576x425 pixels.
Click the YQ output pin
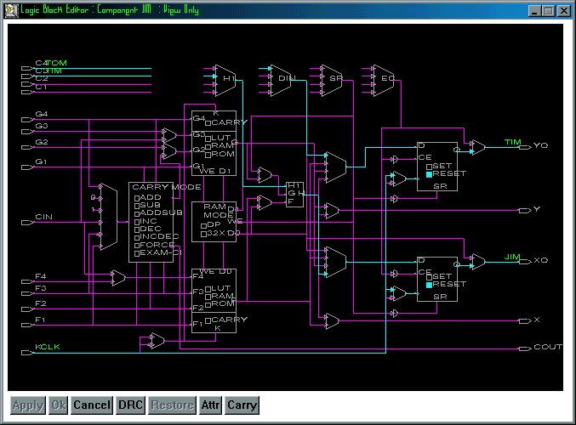pos(527,146)
